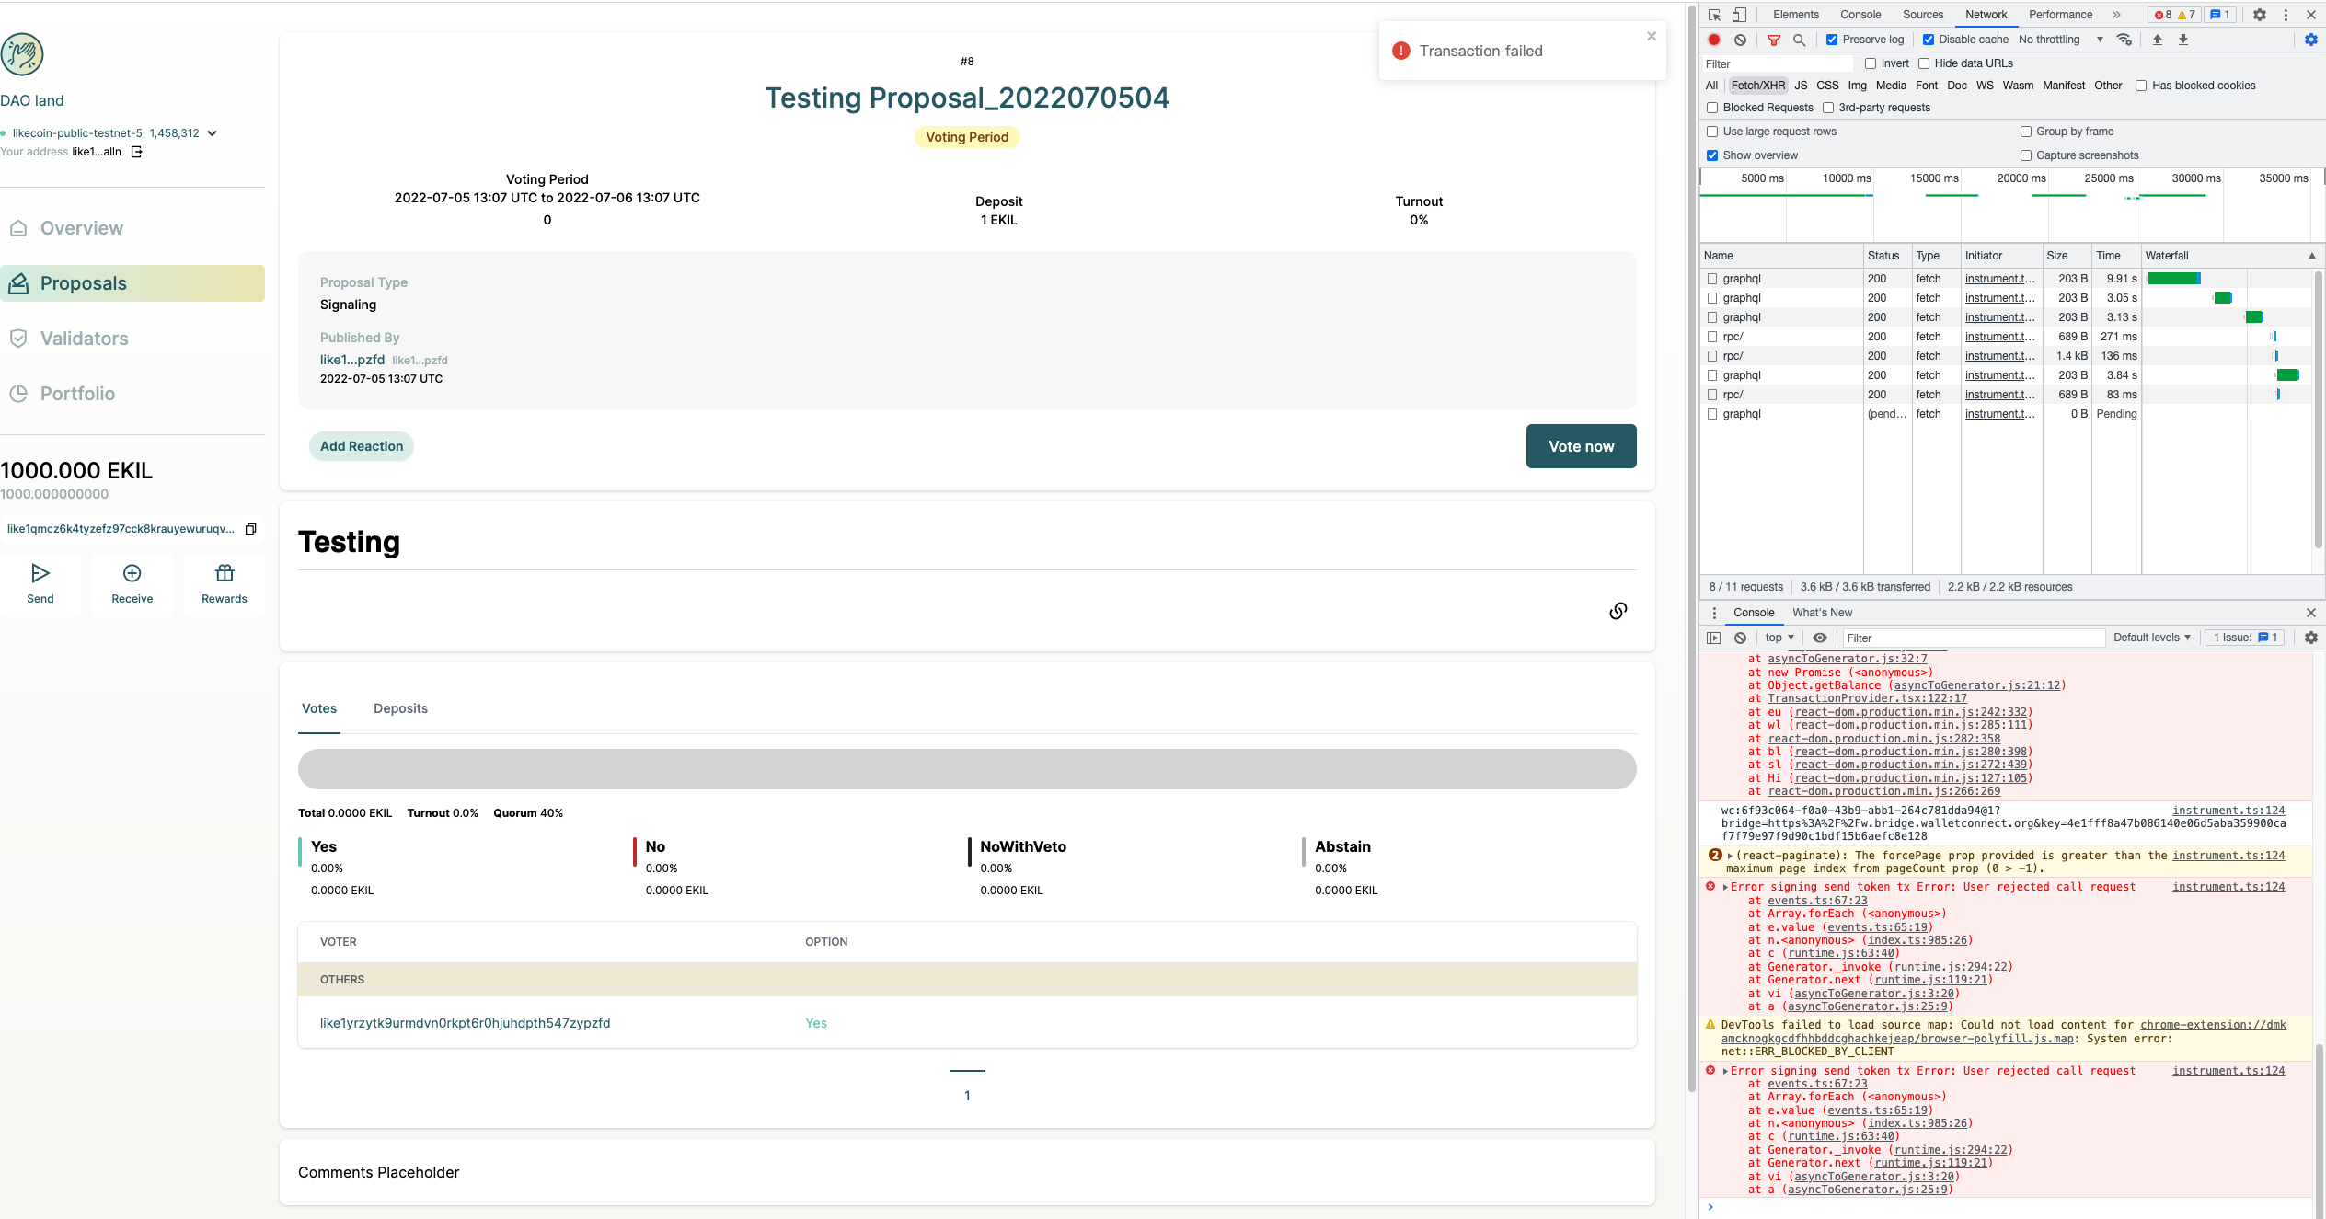The image size is (2326, 1219).
Task: Expand the react-paginate warning message
Action: [x=1730, y=856]
